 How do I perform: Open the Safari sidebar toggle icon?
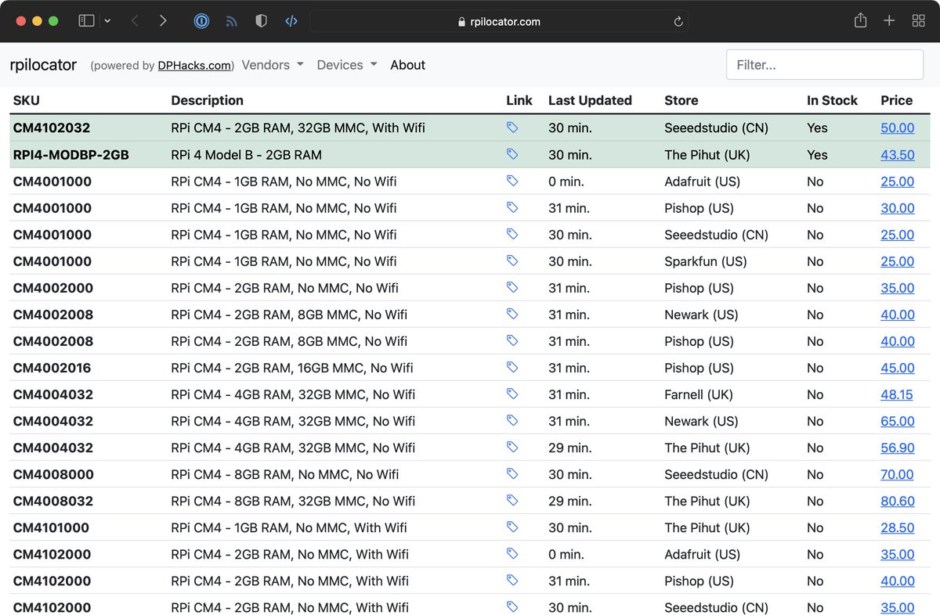(86, 21)
